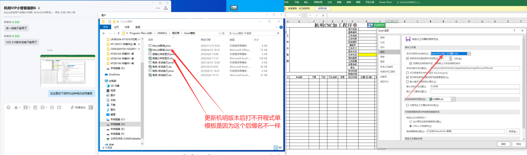Click the Explorer search magnifier icon

tap(278, 33)
